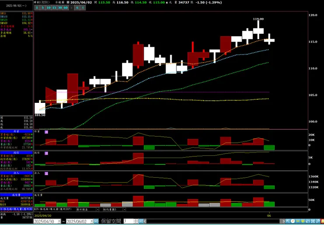Click the 投信 blue panel header
The height and width of the screenshot is (225, 324).
click(x=16, y=153)
